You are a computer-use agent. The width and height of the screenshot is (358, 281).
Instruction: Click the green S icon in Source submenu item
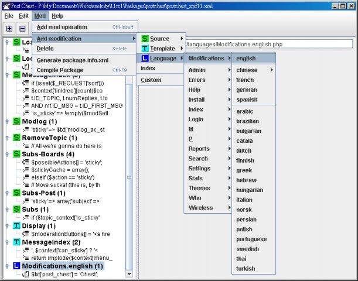click(145, 39)
